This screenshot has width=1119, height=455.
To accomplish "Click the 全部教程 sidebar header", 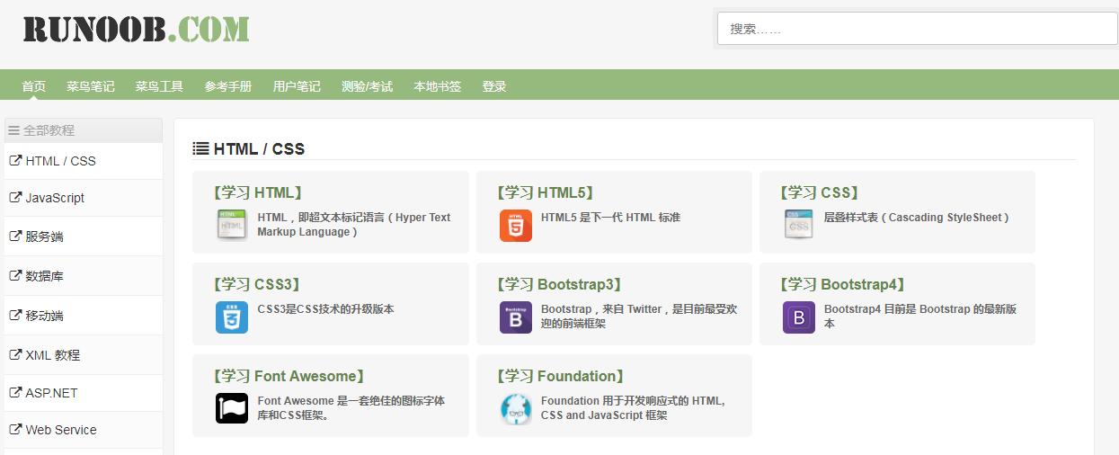I will [84, 130].
